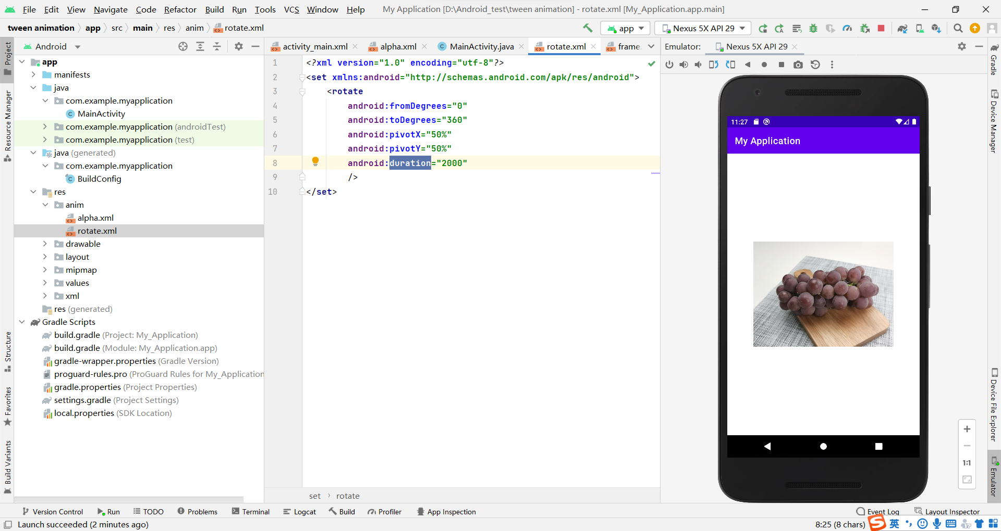
Task: Expand the drawable folder in the project tree
Action: click(45, 244)
